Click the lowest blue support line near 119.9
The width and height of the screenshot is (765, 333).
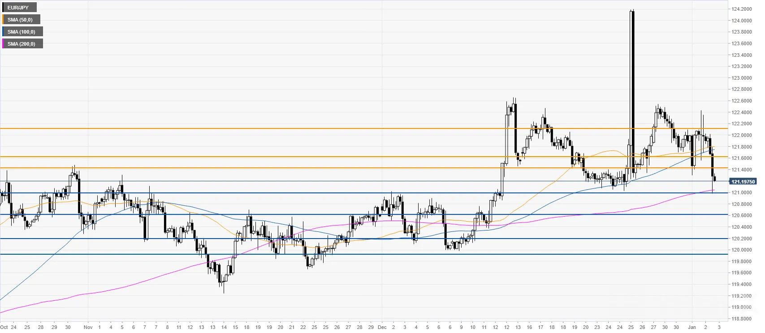[364, 254]
